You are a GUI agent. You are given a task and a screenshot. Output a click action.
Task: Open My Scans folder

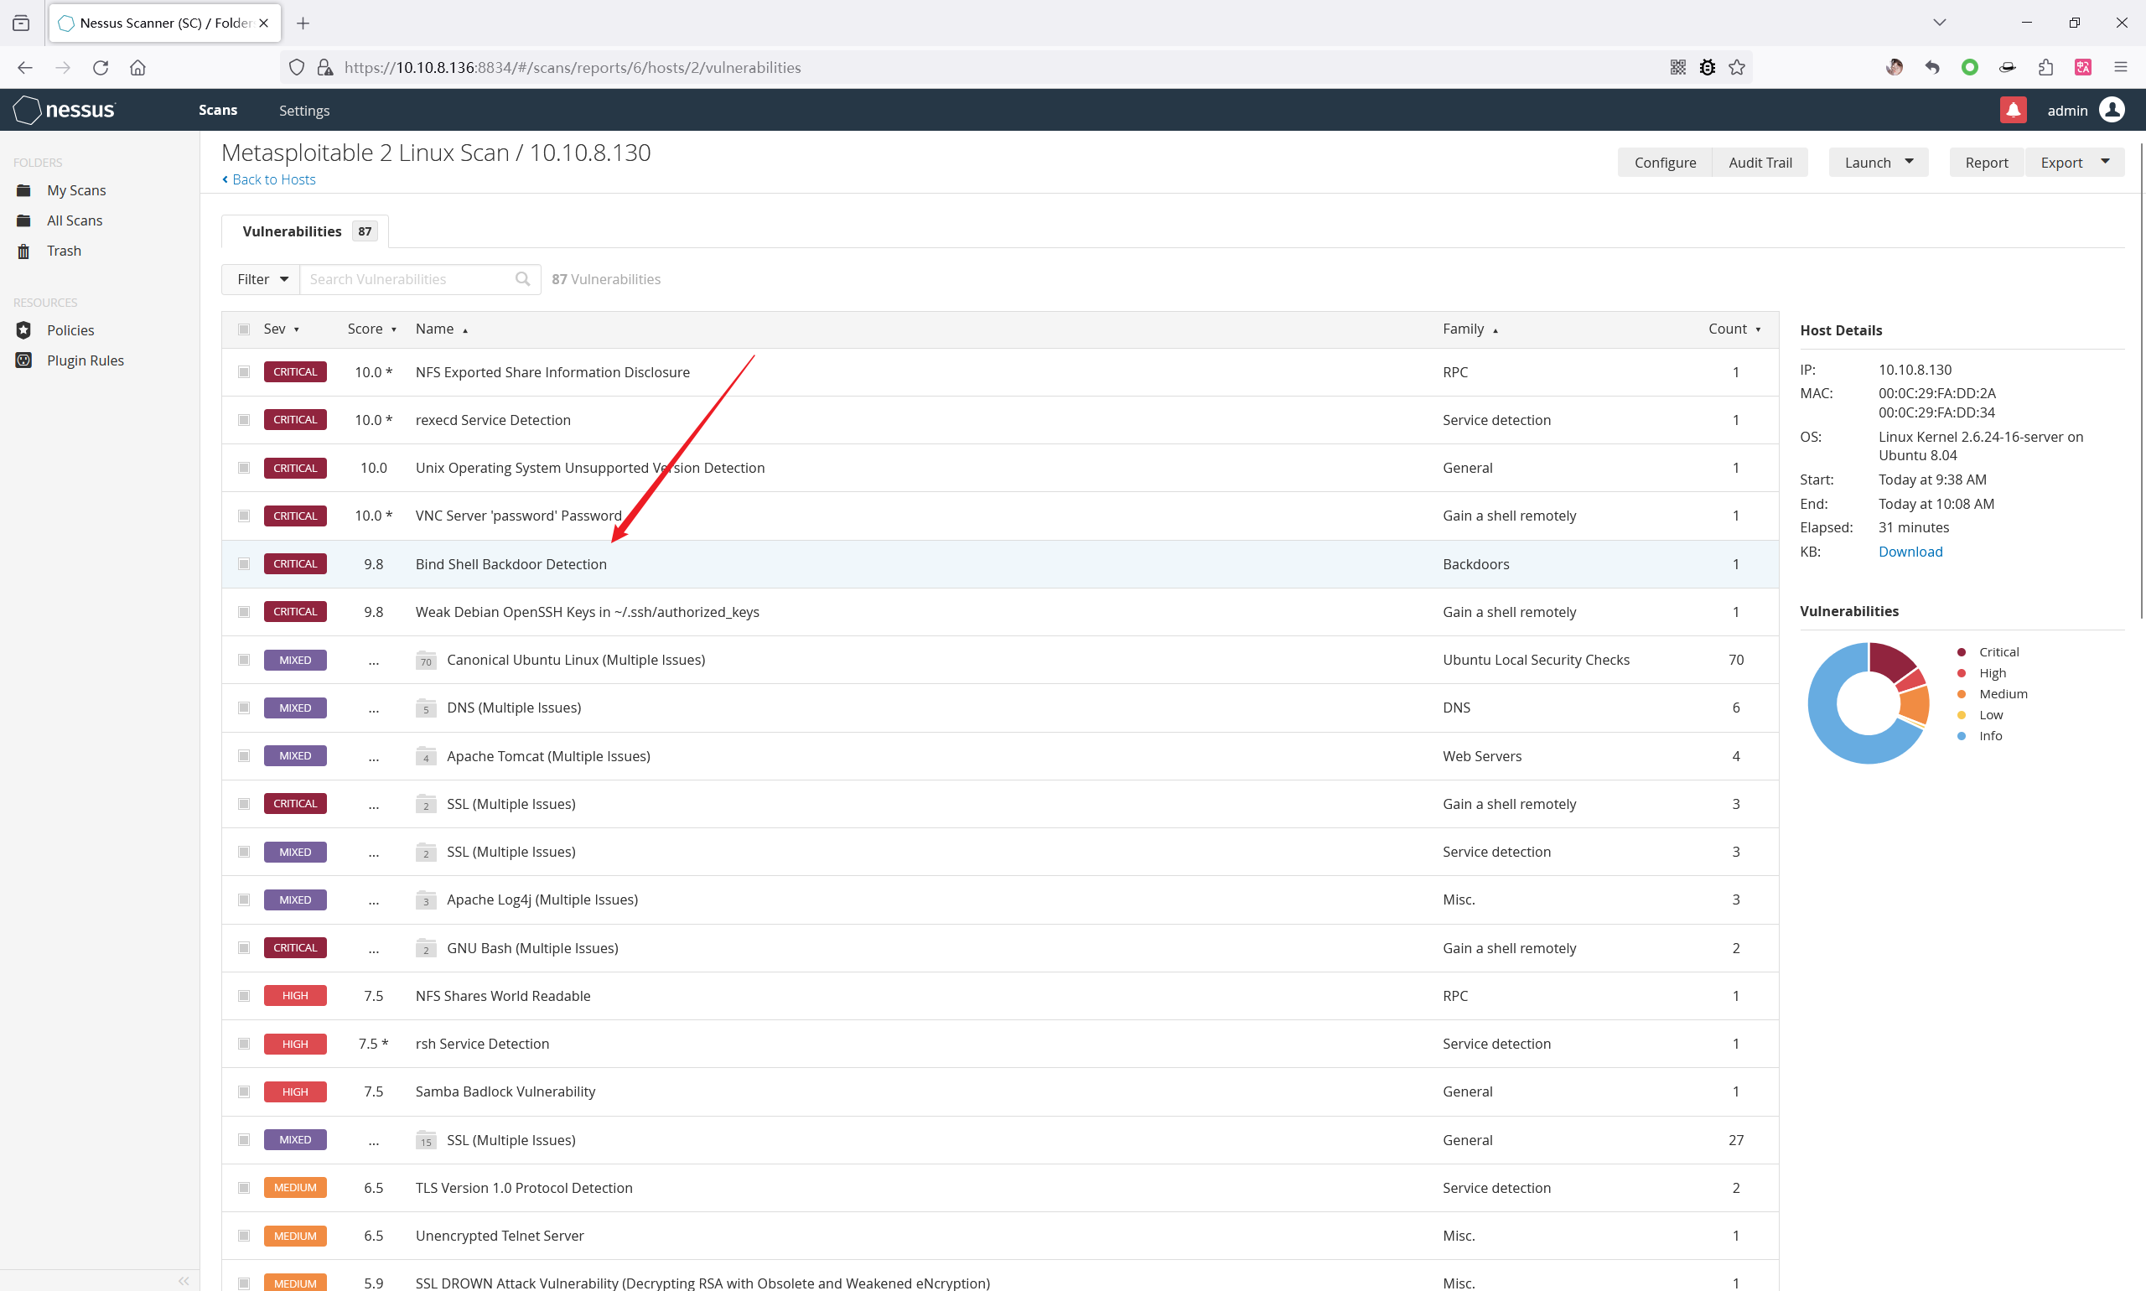76,190
